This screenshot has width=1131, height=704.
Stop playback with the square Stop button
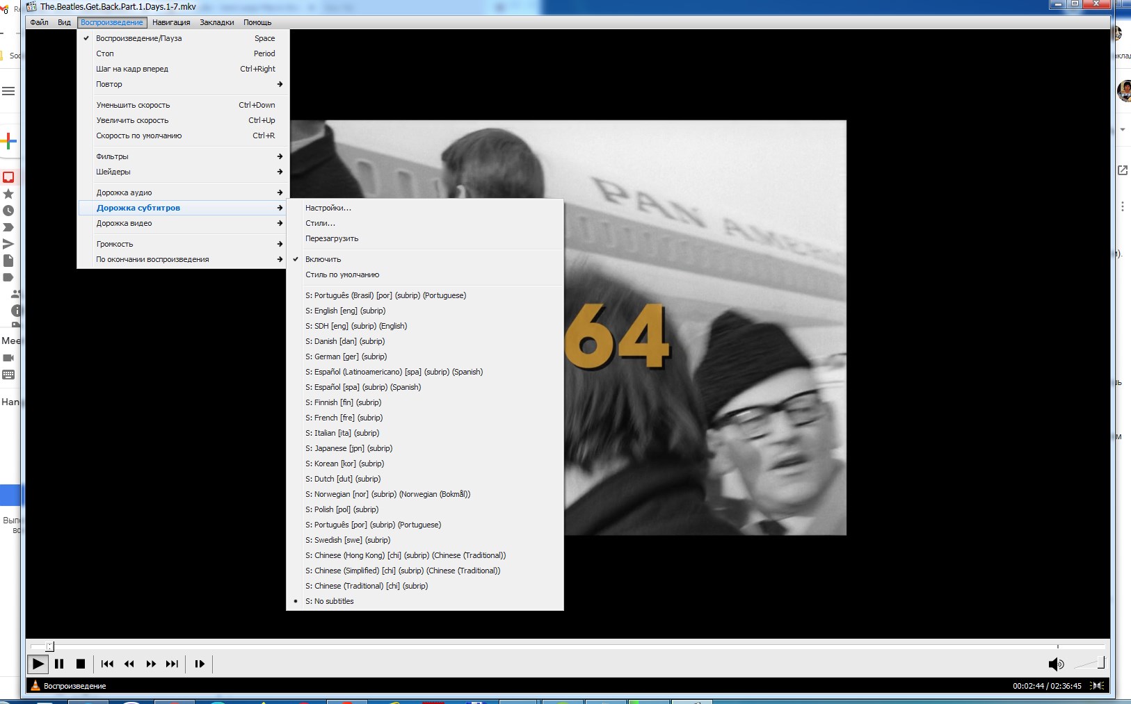pyautogui.click(x=81, y=664)
